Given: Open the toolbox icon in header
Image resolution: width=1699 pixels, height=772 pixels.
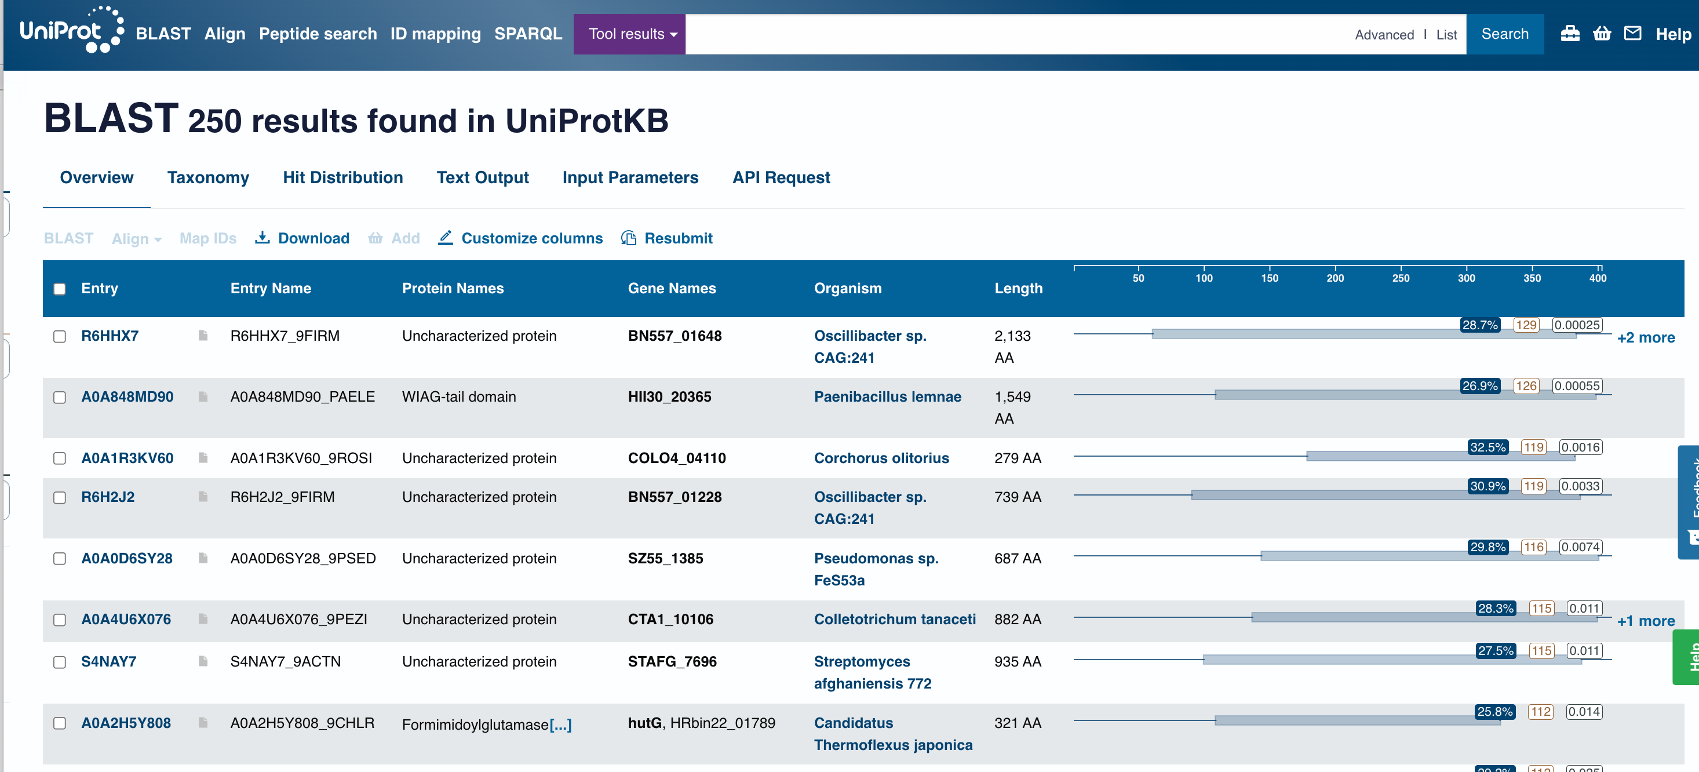Looking at the screenshot, I should click(x=1570, y=34).
